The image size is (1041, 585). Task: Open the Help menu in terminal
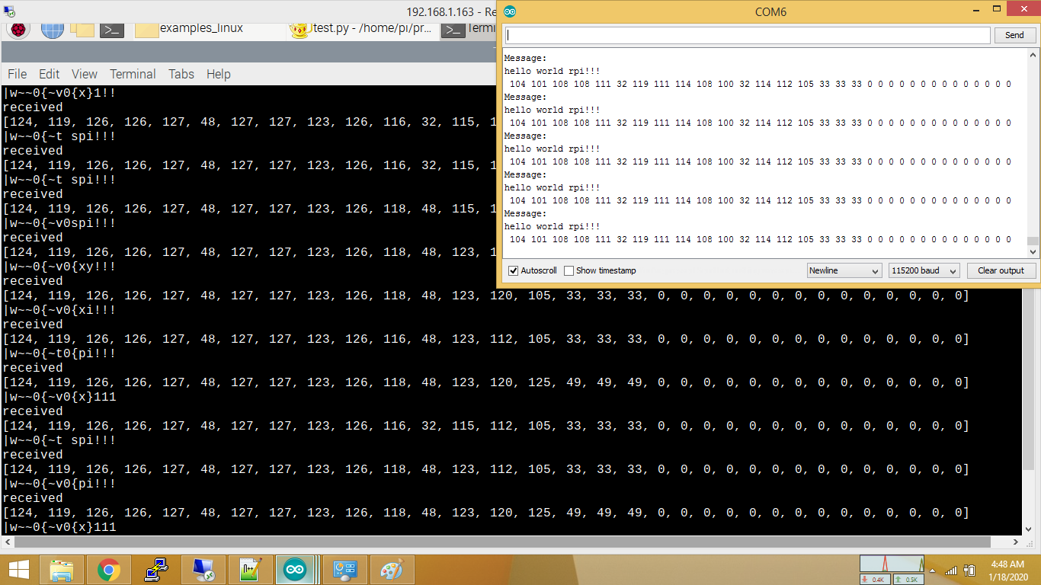pyautogui.click(x=218, y=74)
